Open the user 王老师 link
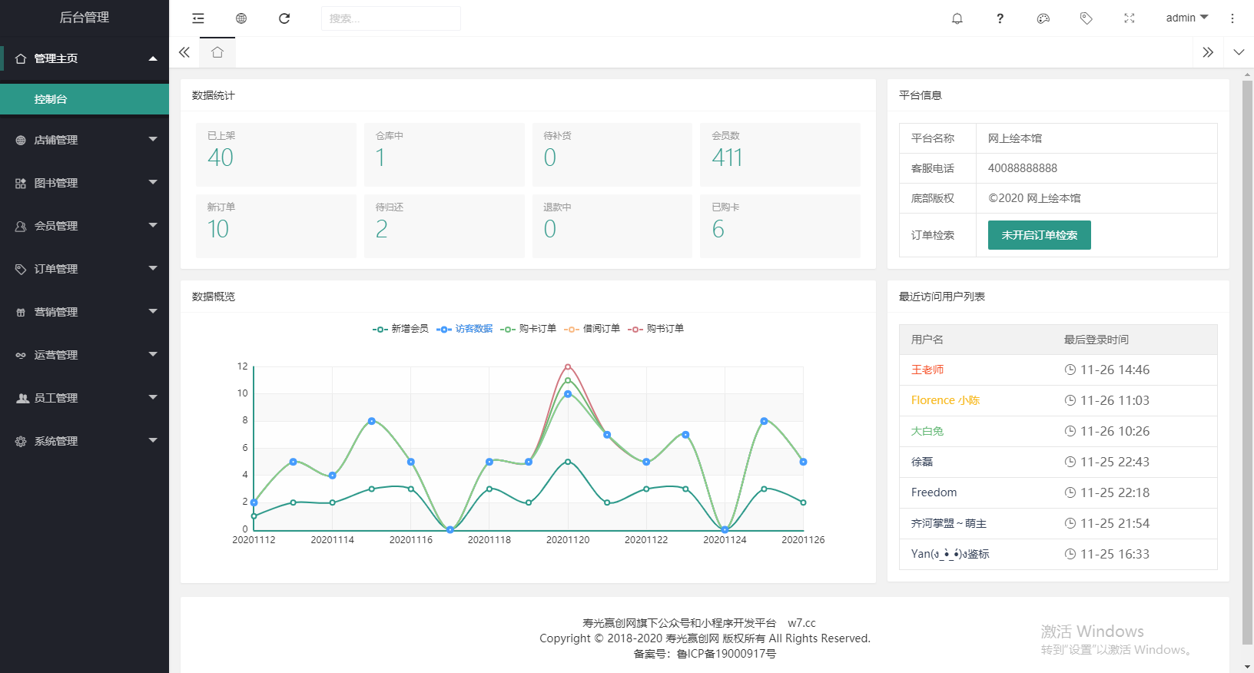 (x=927, y=370)
